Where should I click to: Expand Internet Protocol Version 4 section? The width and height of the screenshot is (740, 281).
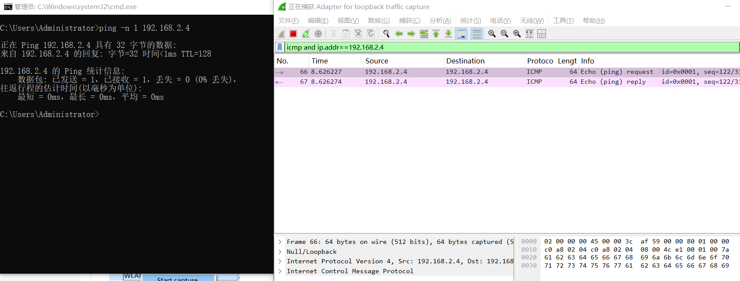pyautogui.click(x=280, y=261)
